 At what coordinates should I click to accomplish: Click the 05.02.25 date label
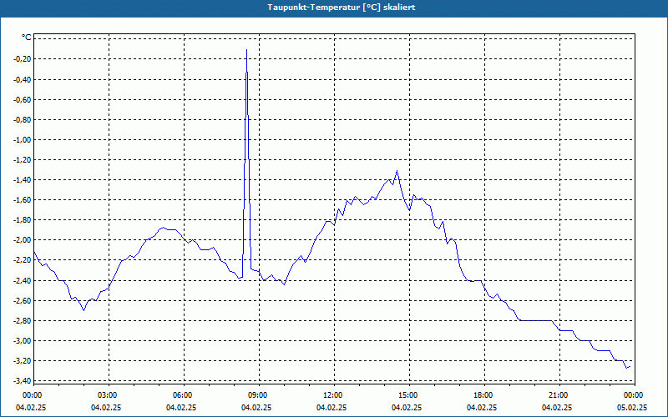(632, 408)
